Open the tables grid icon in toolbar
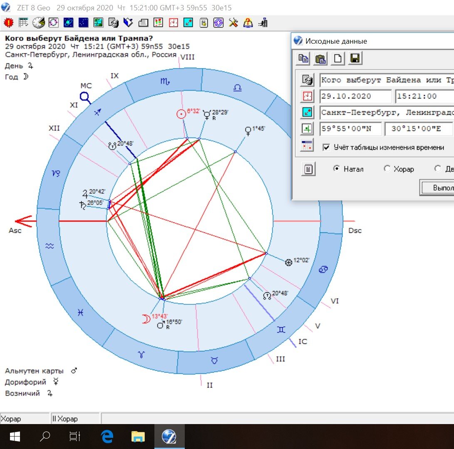The height and width of the screenshot is (449, 454). click(x=23, y=22)
